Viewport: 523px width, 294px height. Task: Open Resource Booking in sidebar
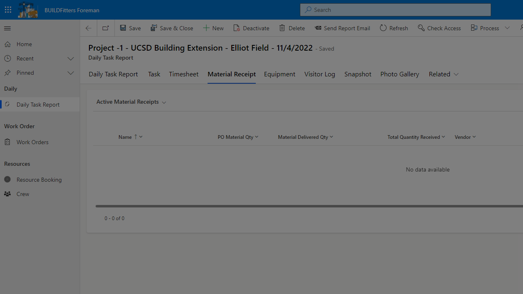coord(40,180)
